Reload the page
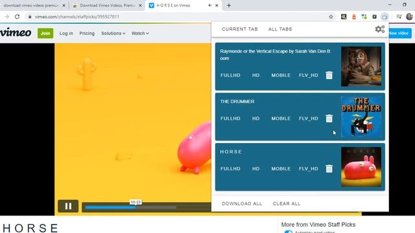The height and width of the screenshot is (233, 415). [18, 17]
